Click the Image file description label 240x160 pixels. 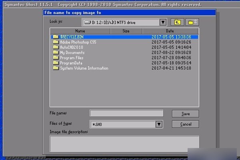[69, 132]
